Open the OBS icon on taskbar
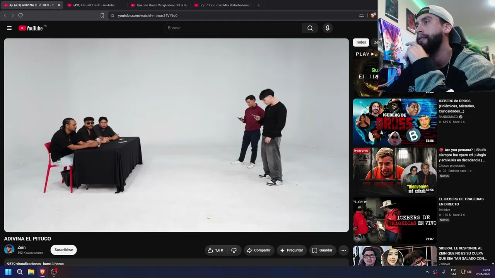 click(x=54, y=272)
